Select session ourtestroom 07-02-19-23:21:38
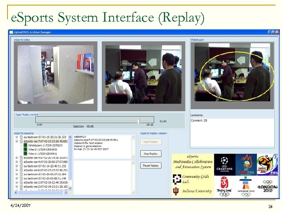Screen dimensions: 283x212 pos(45,137)
